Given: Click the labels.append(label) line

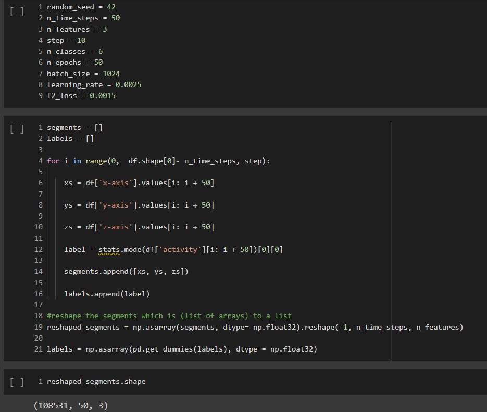Looking at the screenshot, I should (107, 294).
